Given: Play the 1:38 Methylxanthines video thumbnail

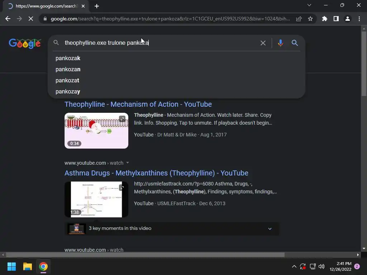Looking at the screenshot, I should (96, 199).
